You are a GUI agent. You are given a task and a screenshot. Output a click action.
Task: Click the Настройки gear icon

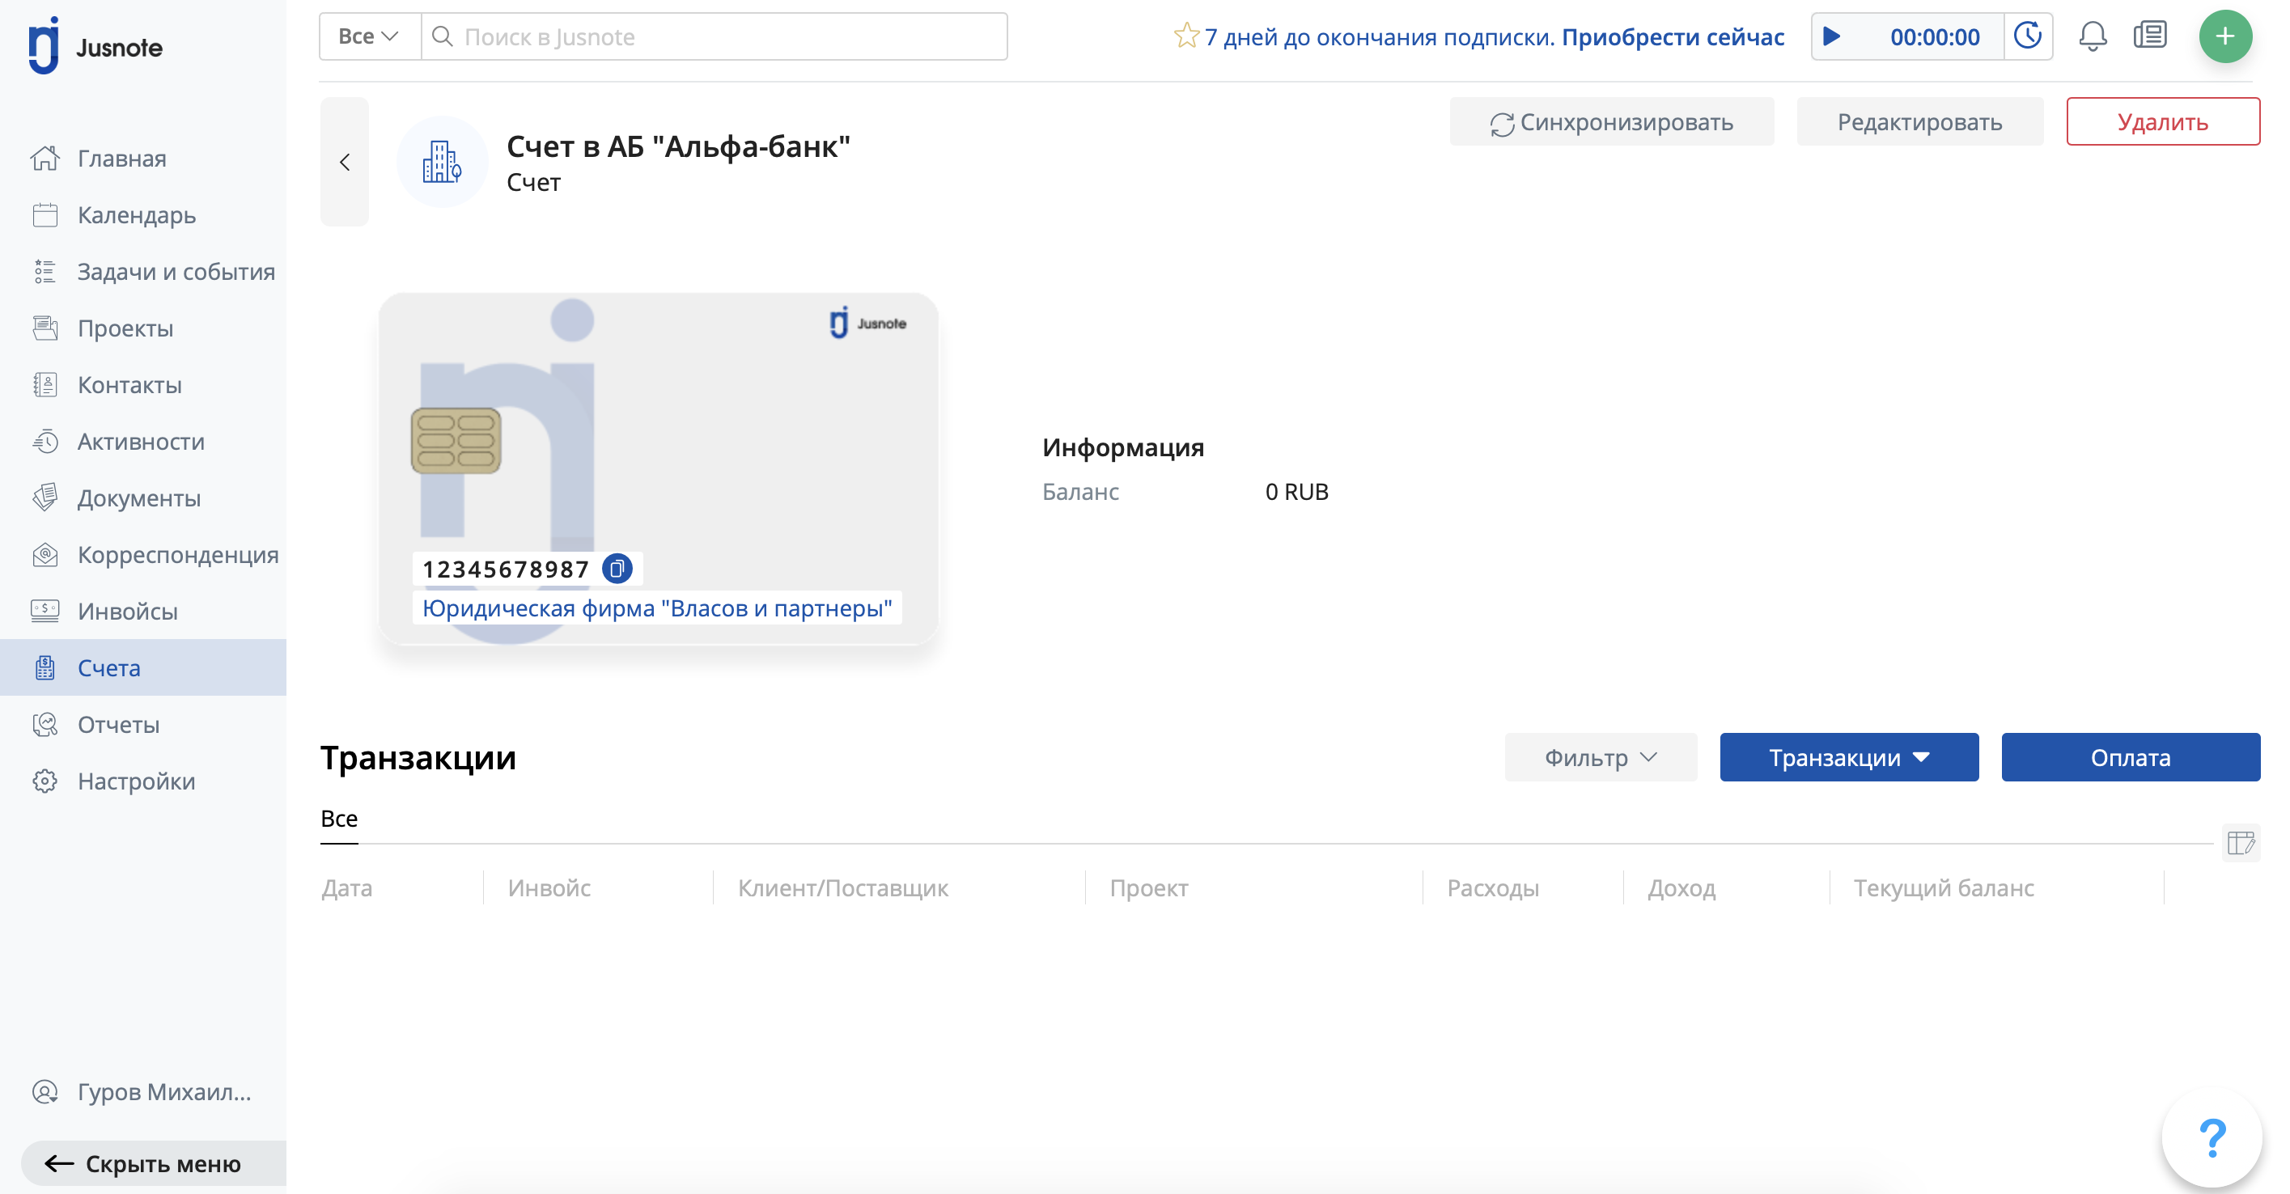click(45, 781)
